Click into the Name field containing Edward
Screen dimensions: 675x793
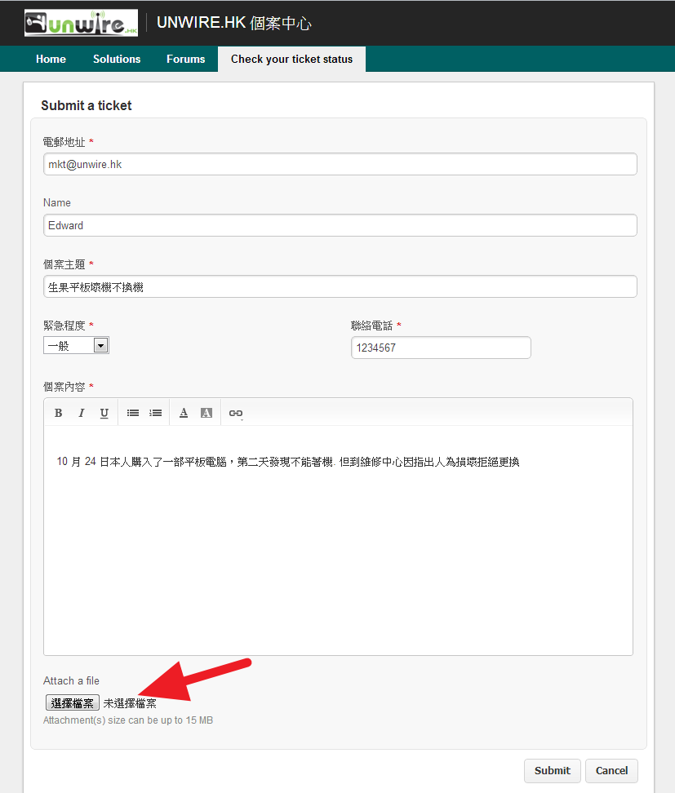click(340, 225)
